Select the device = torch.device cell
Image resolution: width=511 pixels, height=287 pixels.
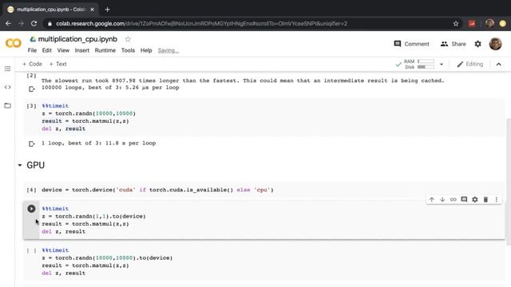click(264, 190)
